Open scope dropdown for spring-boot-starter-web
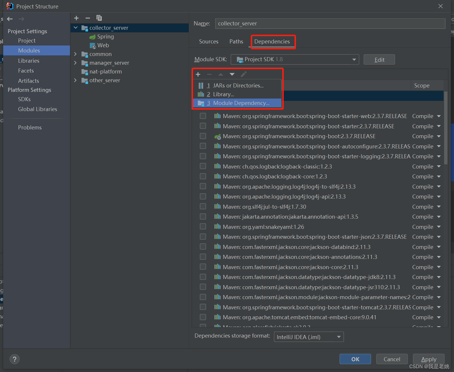The width and height of the screenshot is (454, 372). click(439, 116)
